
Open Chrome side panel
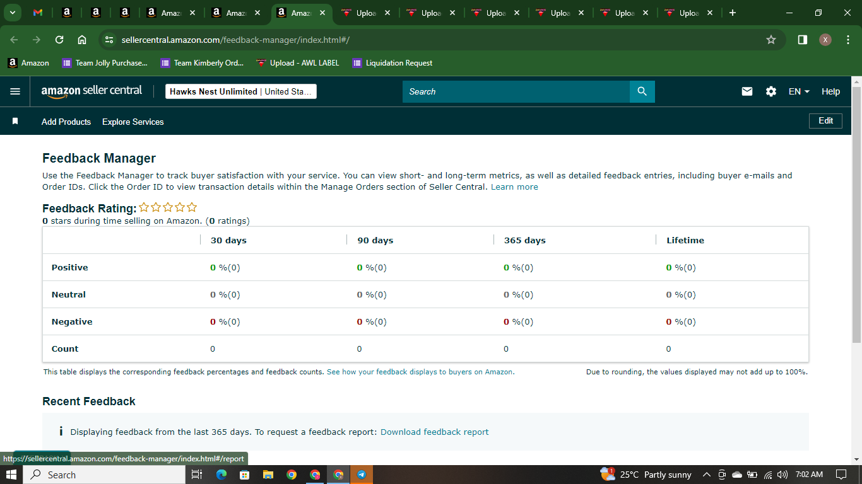point(803,40)
